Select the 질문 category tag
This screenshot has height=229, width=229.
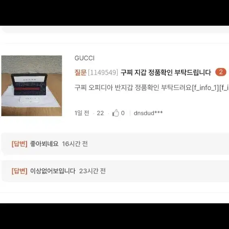tap(81, 73)
